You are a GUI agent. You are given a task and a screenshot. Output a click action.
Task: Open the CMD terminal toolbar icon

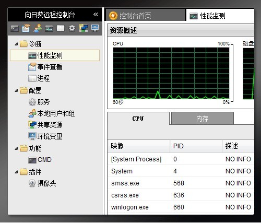[x=15, y=29]
